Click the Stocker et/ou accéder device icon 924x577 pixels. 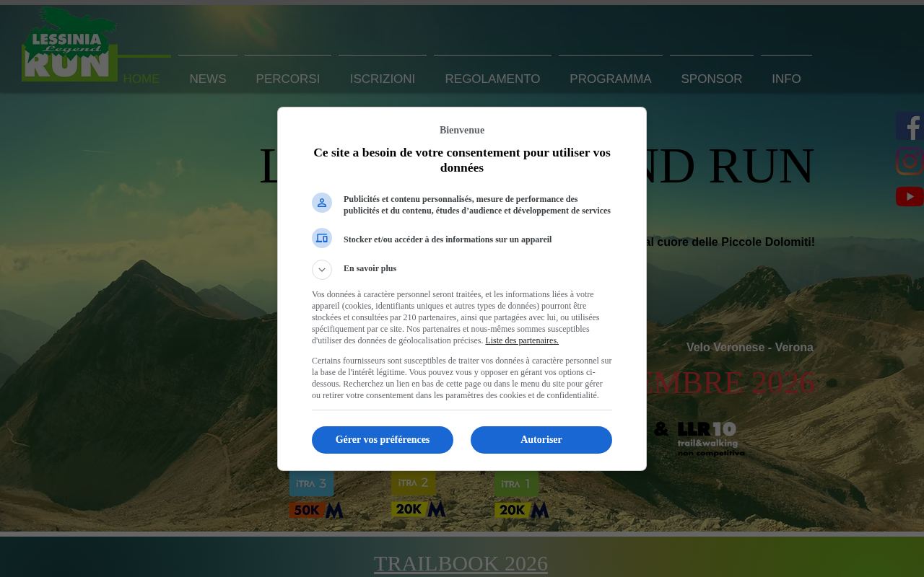pos(322,238)
